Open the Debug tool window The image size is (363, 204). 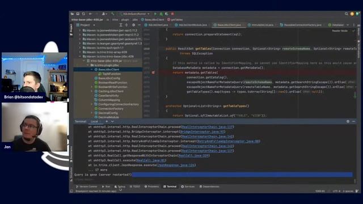120,186
